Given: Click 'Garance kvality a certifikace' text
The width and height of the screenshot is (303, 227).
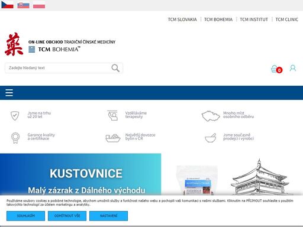Looking at the screenshot, I should click(x=41, y=137).
